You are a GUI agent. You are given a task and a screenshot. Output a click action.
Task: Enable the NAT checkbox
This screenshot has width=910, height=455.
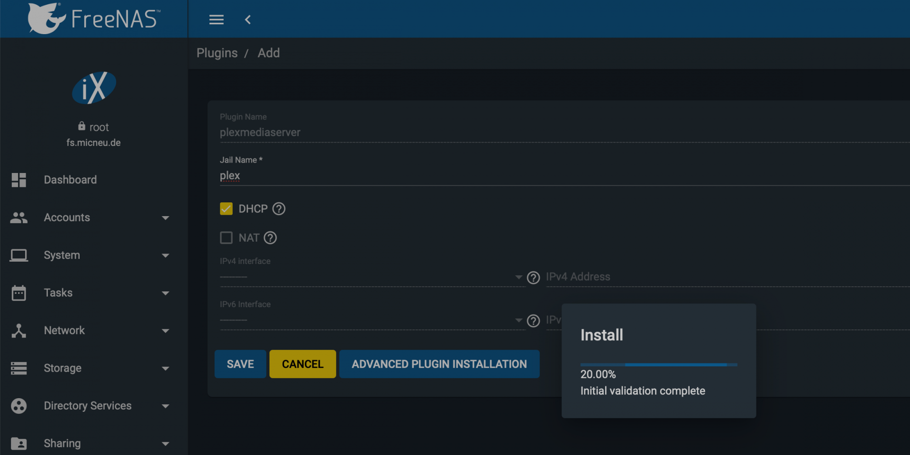[226, 238]
